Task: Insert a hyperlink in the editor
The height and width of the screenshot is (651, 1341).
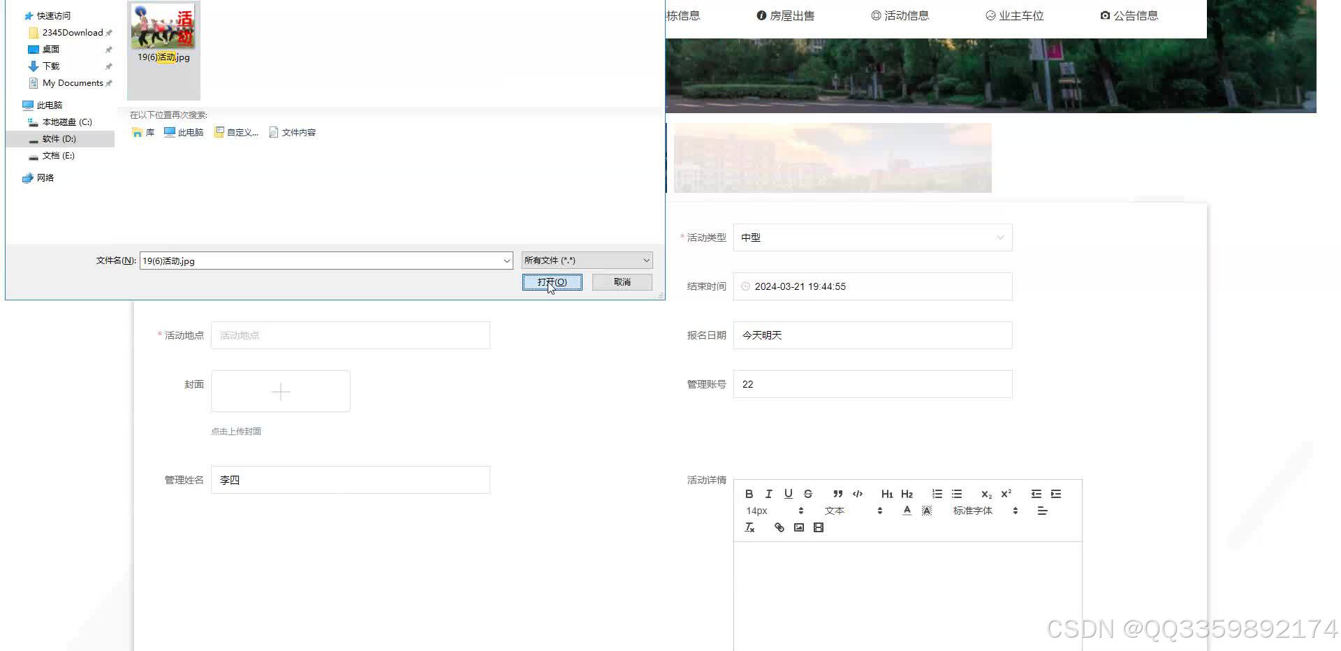Action: point(779,527)
